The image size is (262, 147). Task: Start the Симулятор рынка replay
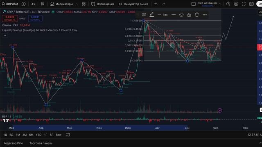(x=133, y=4)
